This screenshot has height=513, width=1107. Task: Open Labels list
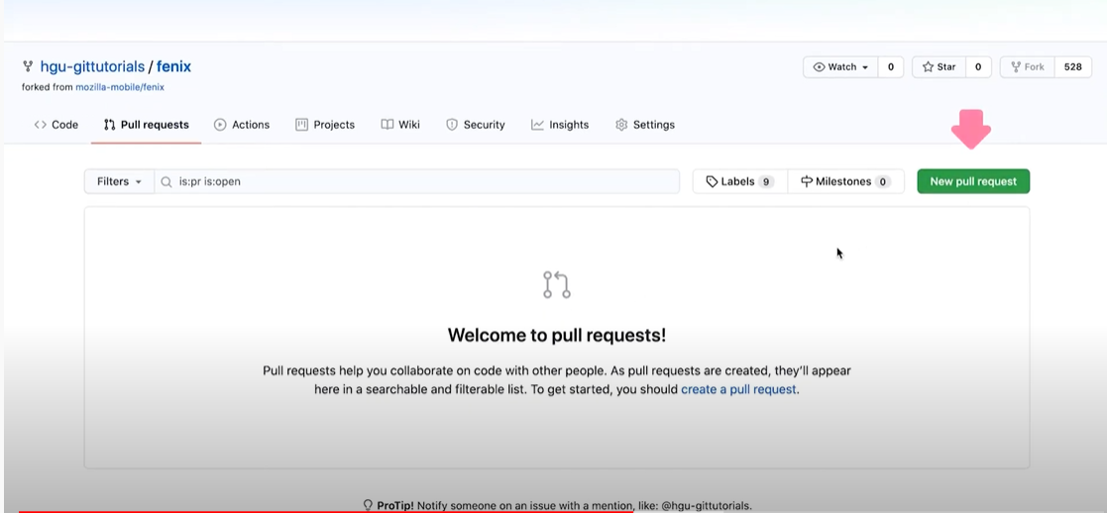coord(740,181)
